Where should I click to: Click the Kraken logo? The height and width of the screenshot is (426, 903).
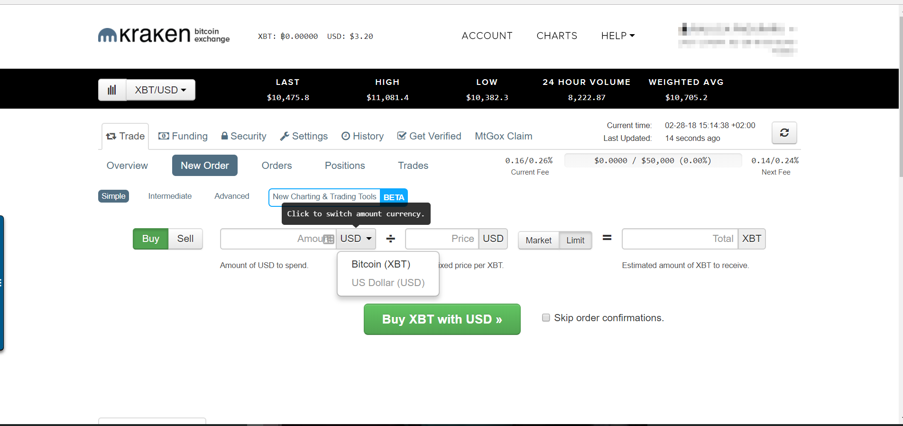click(164, 35)
